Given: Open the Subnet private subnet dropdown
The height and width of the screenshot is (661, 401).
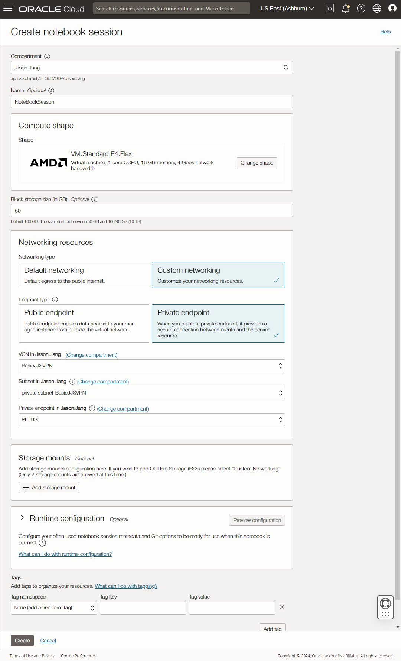Looking at the screenshot, I should pos(152,393).
